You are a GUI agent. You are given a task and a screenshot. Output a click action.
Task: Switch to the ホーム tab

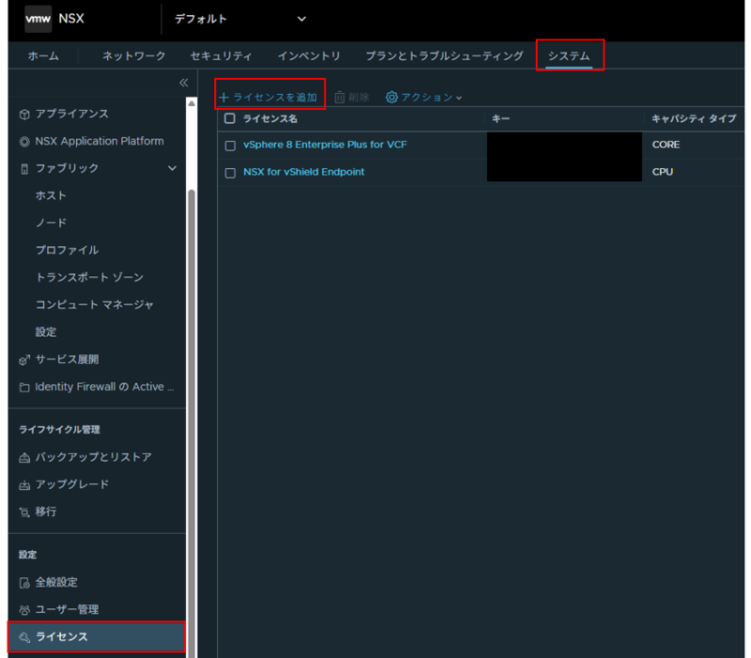click(43, 56)
